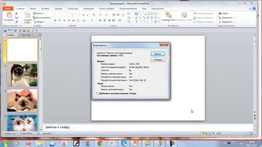This screenshot has height=147, width=262.
Task: Open the Выделить dropdown
Action: 226,22
